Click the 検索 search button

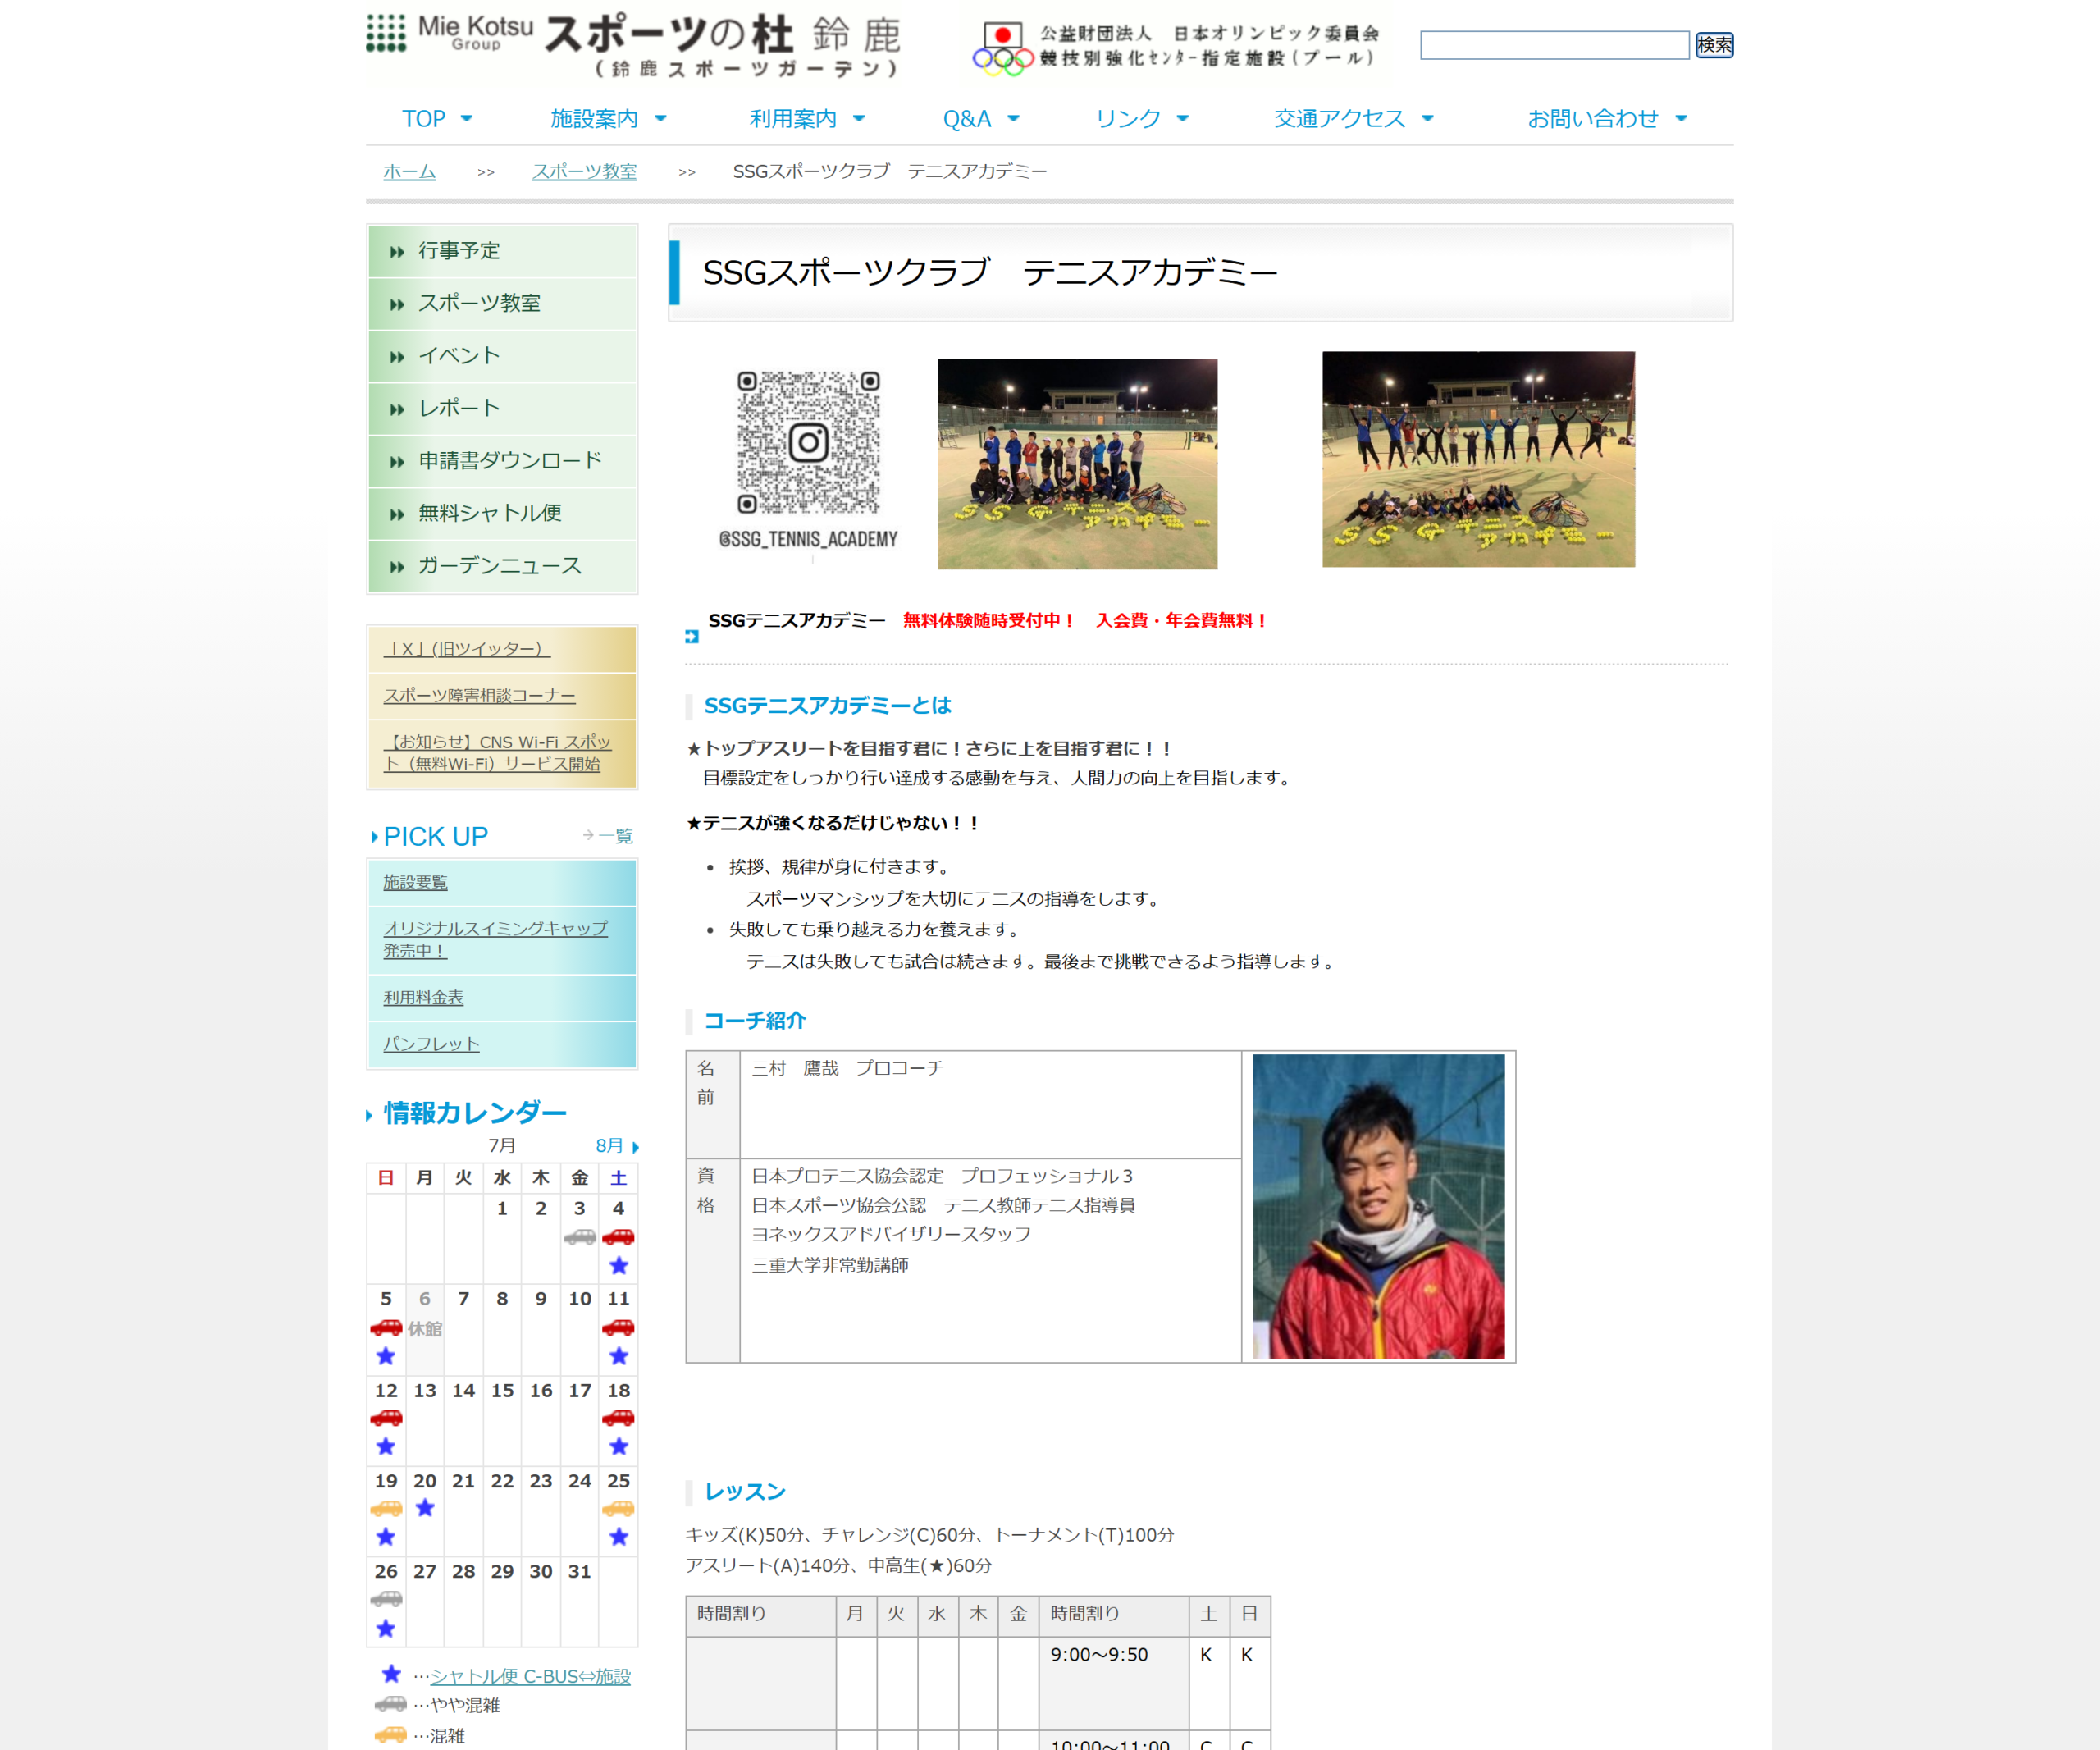click(x=1714, y=45)
